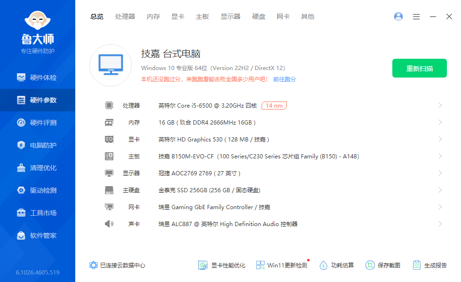Click the 技嘉 台式电脑 title

tap(171, 54)
